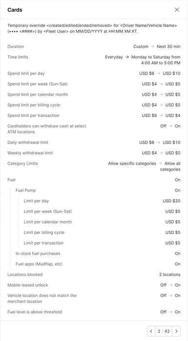Screen dimensions: 188x341
Task: Click the 2 locations blocked value
Action: click(170, 275)
